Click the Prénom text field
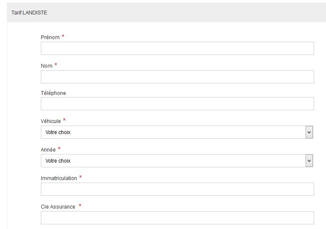Screen dimensions: 326x229 click(x=177, y=48)
